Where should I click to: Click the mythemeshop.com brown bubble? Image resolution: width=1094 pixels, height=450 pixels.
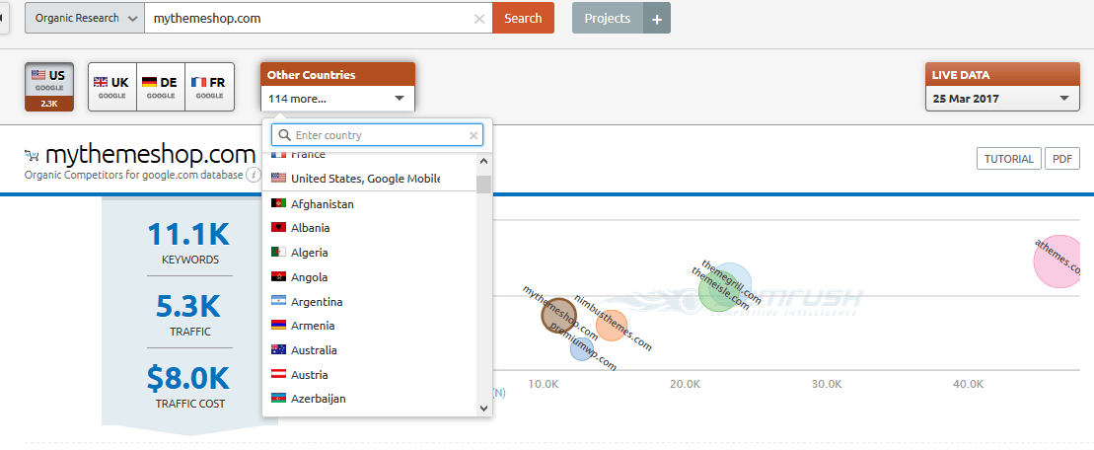pos(559,316)
